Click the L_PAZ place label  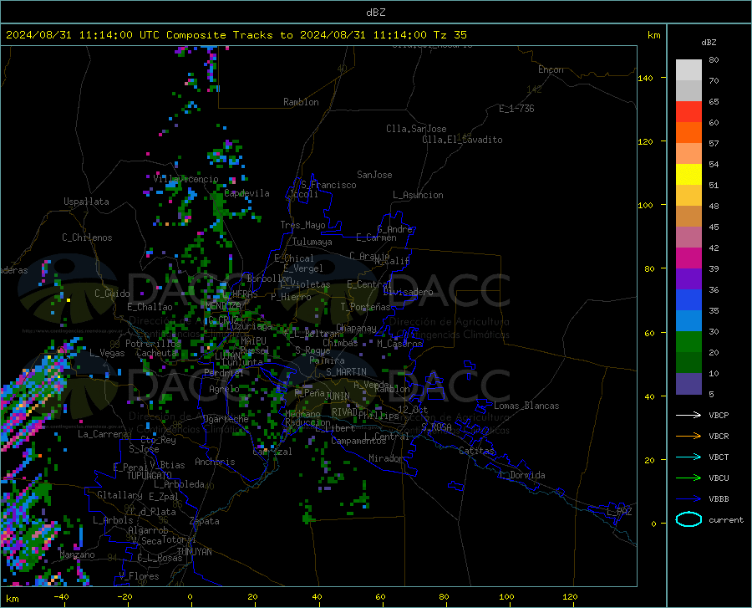click(620, 512)
